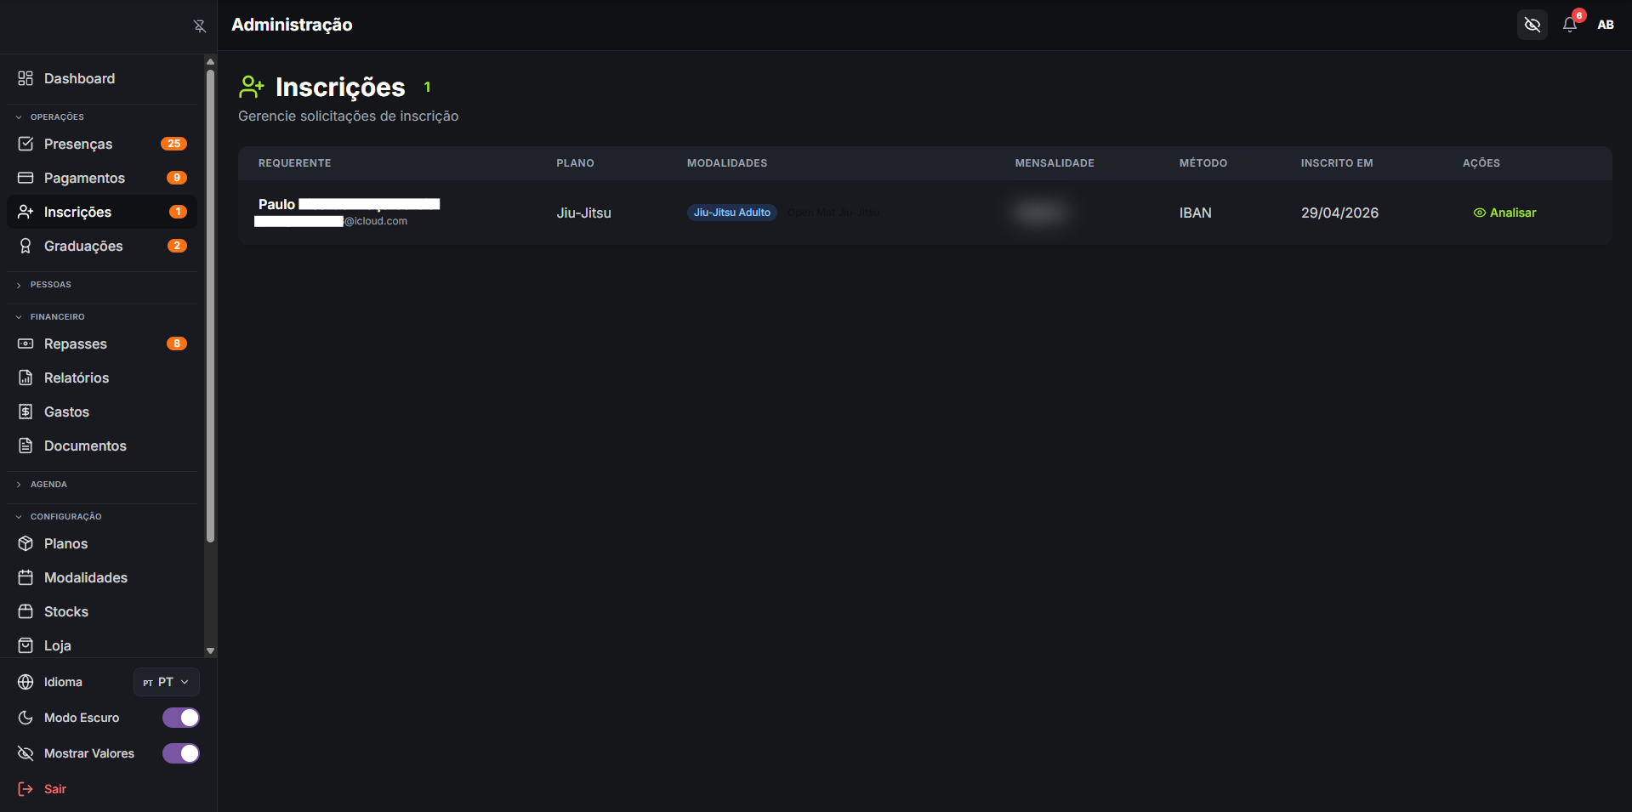The image size is (1632, 812).
Task: Turn off the Mostrar Valores switch
Action: point(181,753)
